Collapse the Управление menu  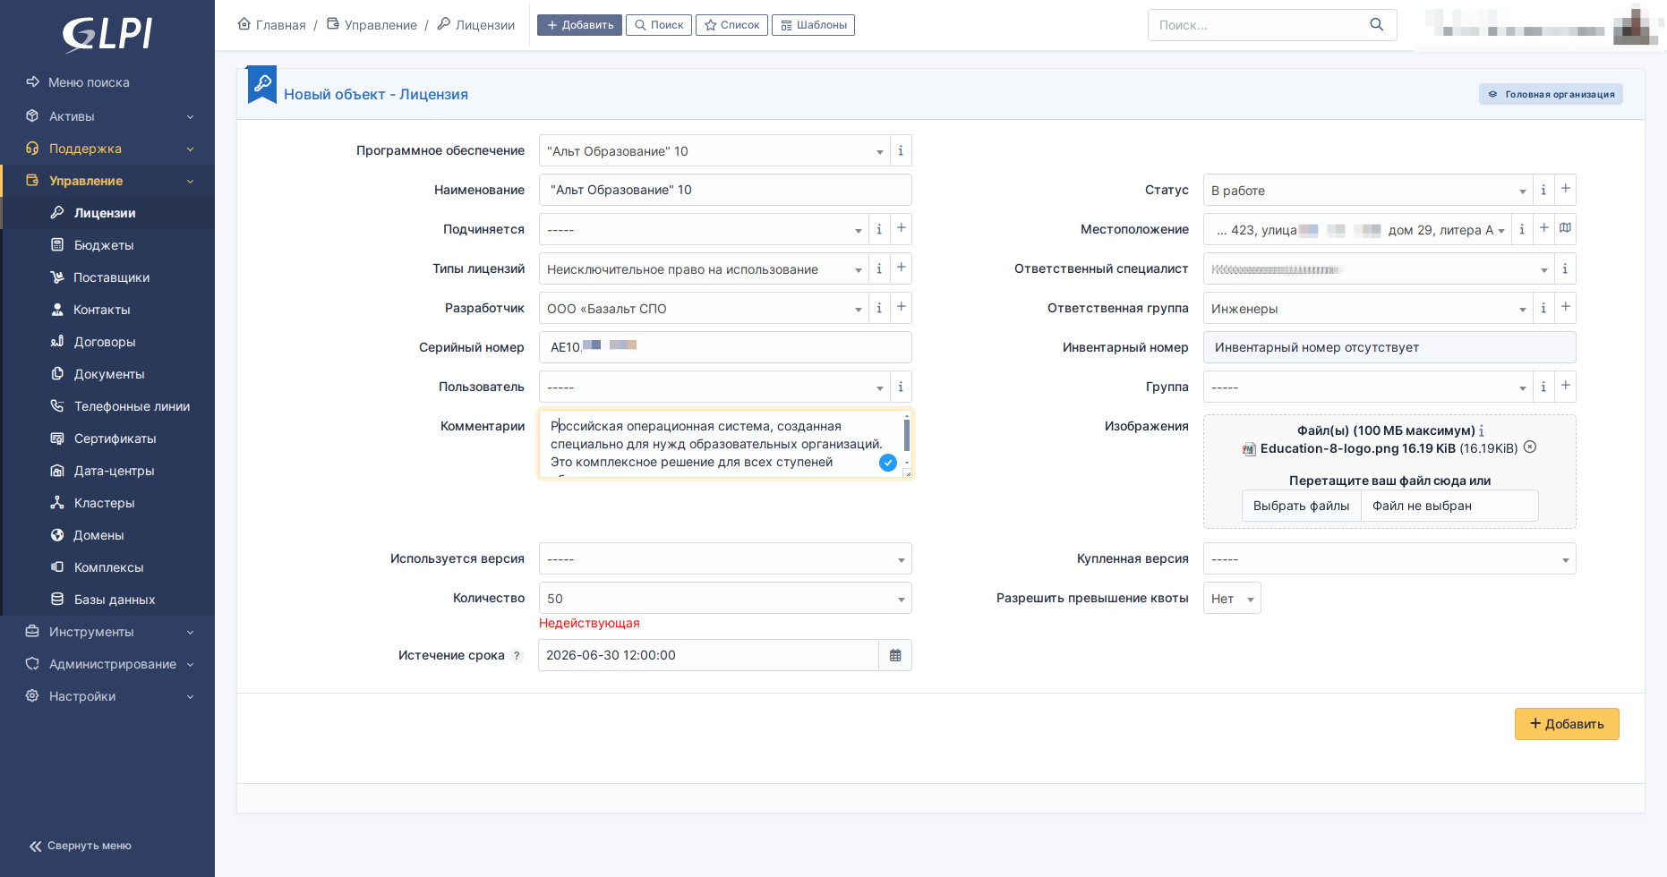(x=107, y=181)
